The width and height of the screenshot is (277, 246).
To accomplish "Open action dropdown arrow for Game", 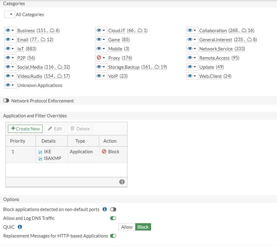I will 104,39.
